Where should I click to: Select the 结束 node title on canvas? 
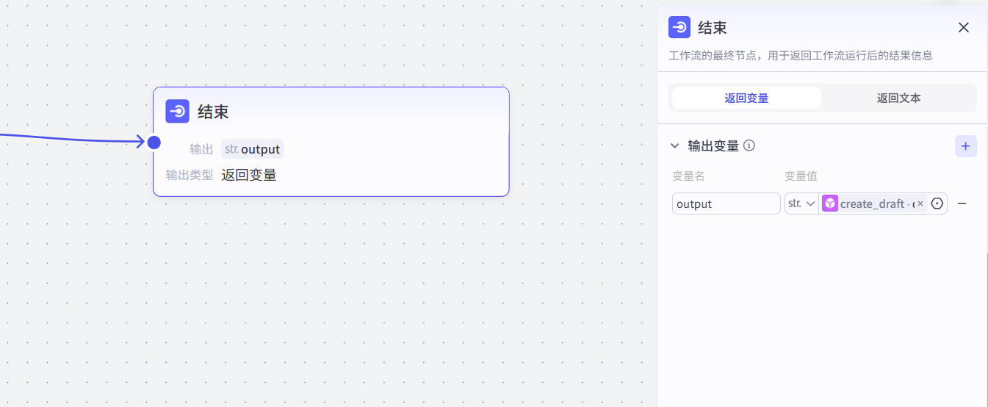(213, 112)
